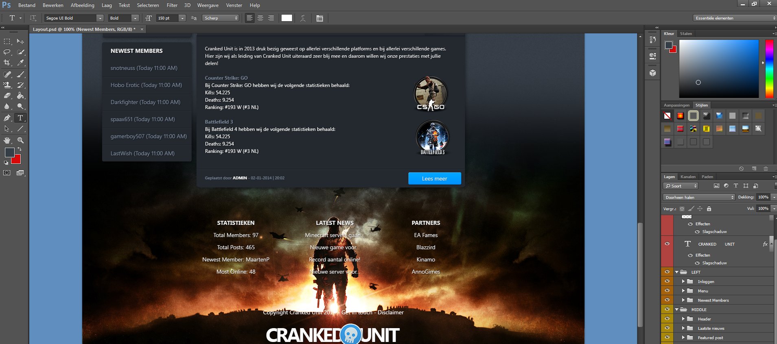Toggle Quick Mask mode
The image size is (777, 344).
pos(7,173)
